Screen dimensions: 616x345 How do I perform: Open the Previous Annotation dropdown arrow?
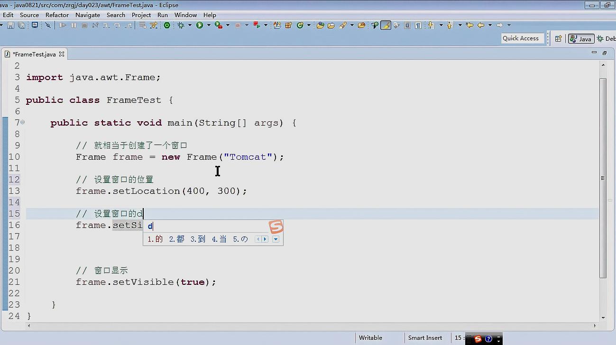460,25
